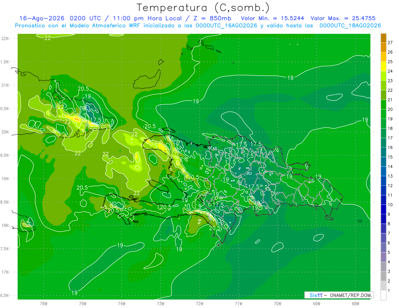Click the '69W' longitude axis label
The width and height of the screenshot is (399, 308).
click(317, 303)
